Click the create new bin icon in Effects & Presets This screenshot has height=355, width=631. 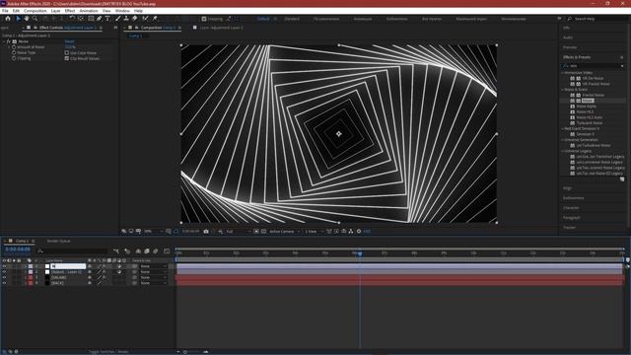pos(622,179)
